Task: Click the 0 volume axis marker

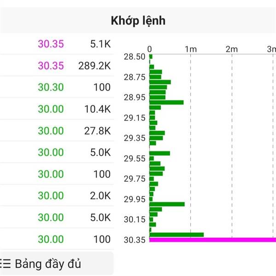Action: tap(149, 49)
